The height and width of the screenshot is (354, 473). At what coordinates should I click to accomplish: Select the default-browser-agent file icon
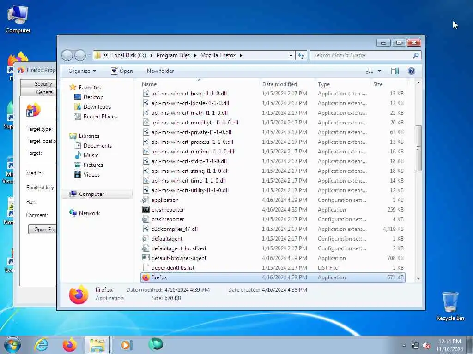pos(146,258)
